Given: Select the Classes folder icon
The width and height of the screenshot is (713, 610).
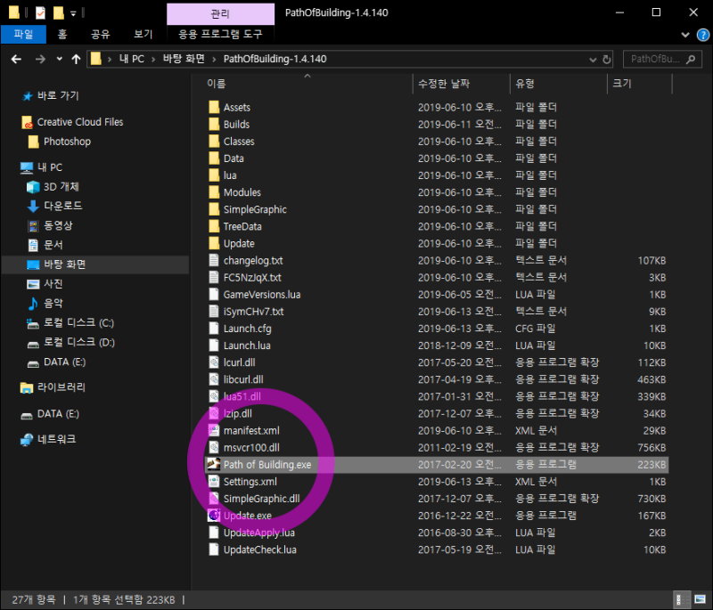Looking at the screenshot, I should click(x=214, y=142).
